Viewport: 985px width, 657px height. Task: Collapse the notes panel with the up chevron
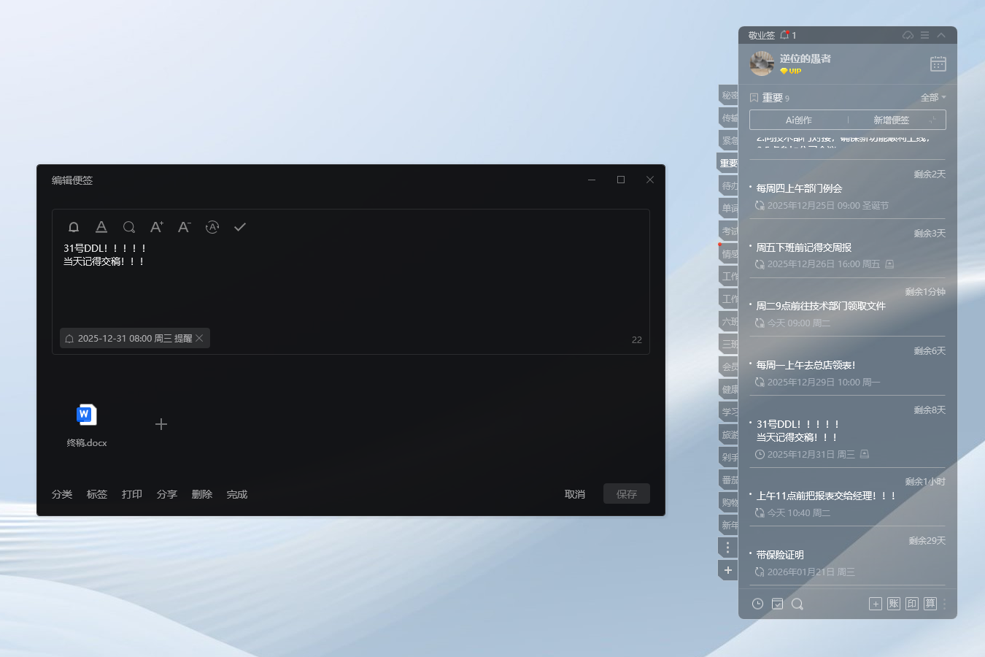tap(941, 34)
